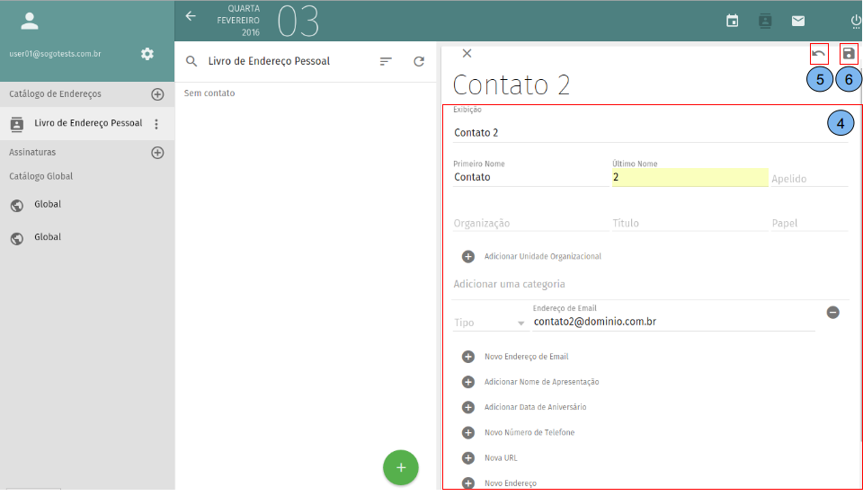Click the save contact floppy disk icon

849,53
